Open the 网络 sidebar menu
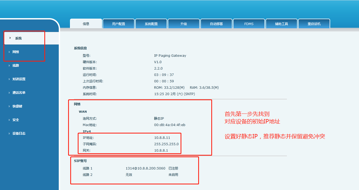 pyautogui.click(x=16, y=52)
